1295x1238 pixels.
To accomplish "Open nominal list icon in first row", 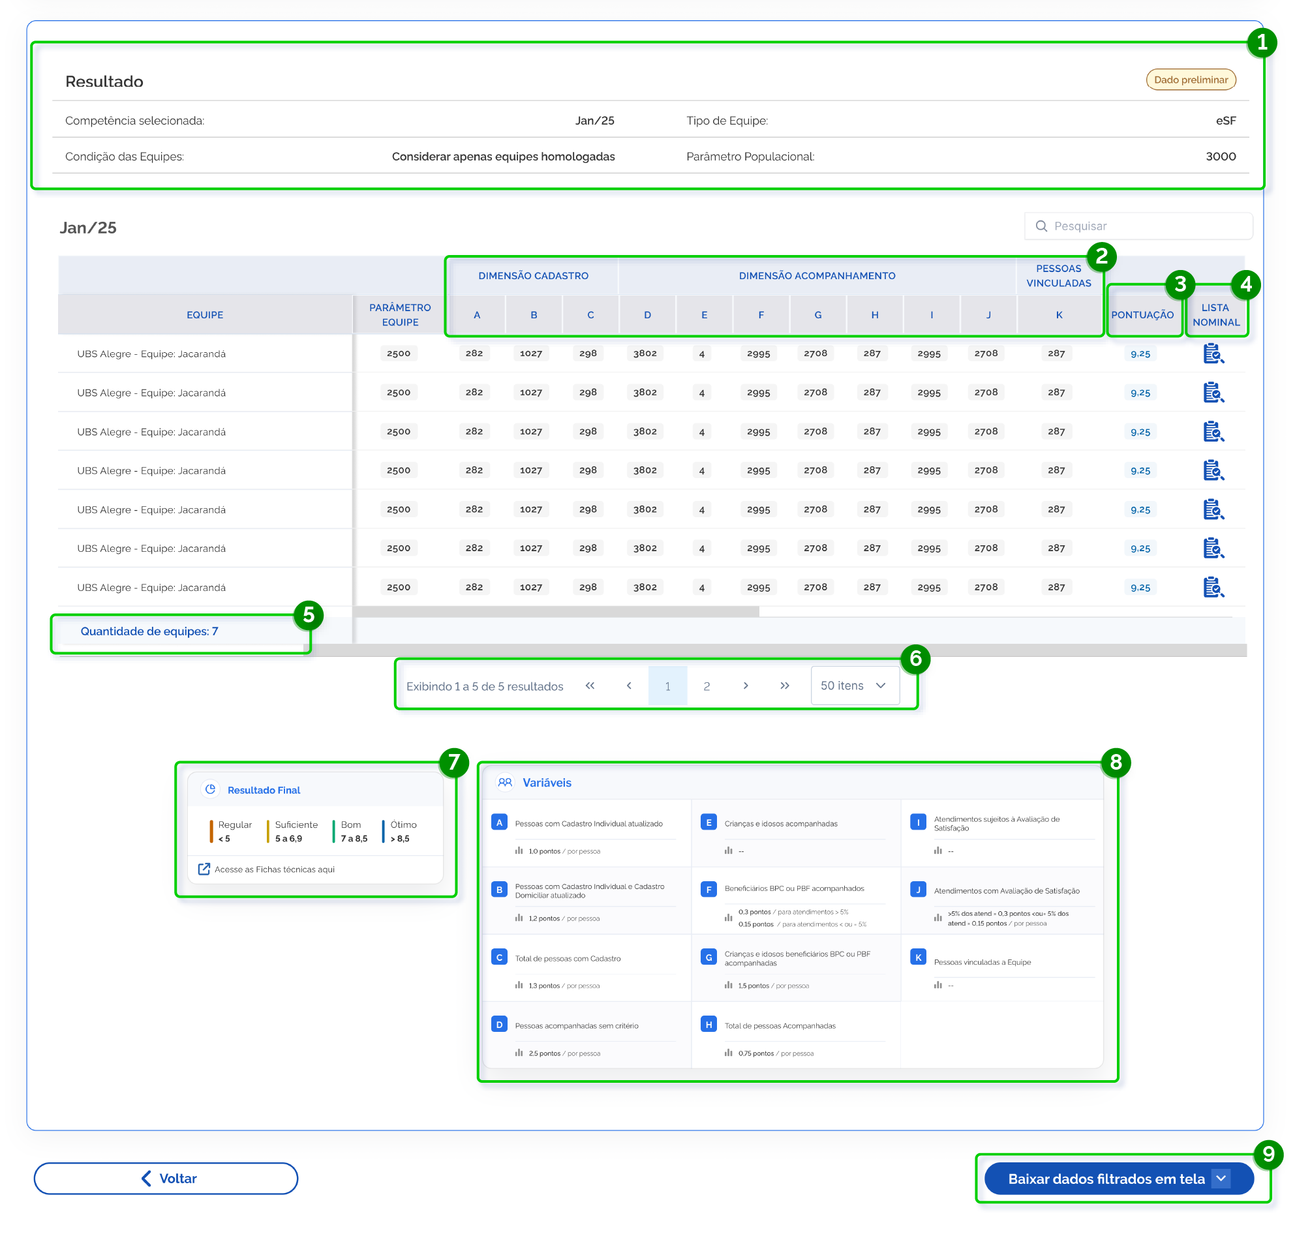I will 1213,354.
